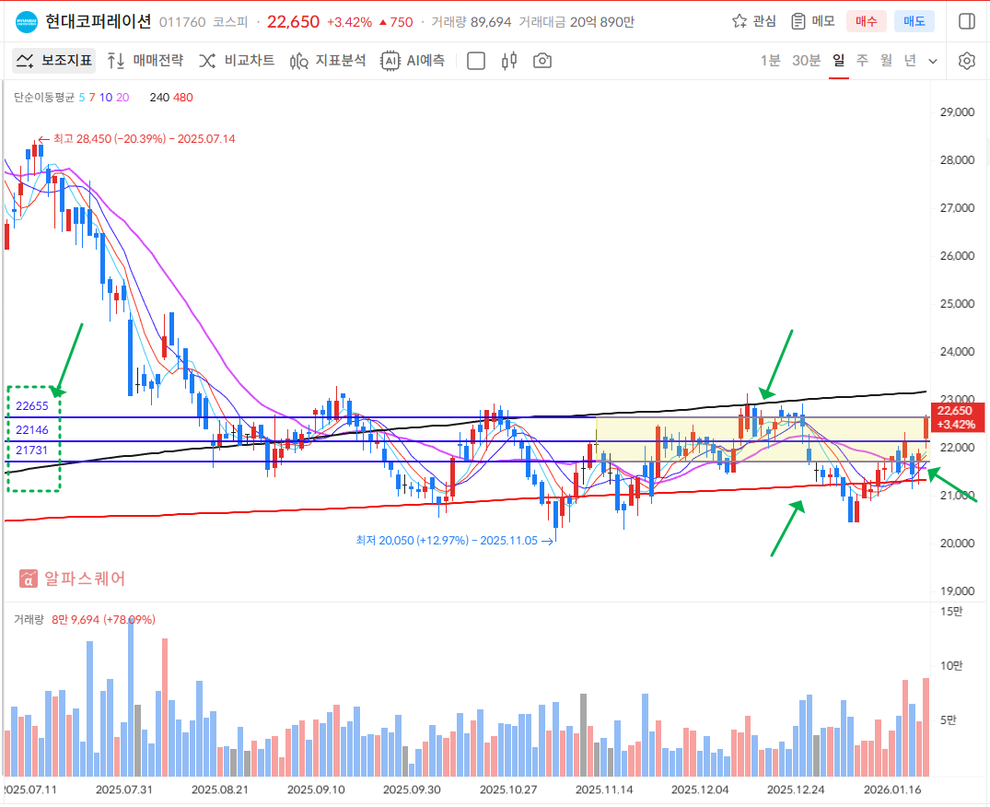
Task: Click the 매도 sell button
Action: click(914, 21)
